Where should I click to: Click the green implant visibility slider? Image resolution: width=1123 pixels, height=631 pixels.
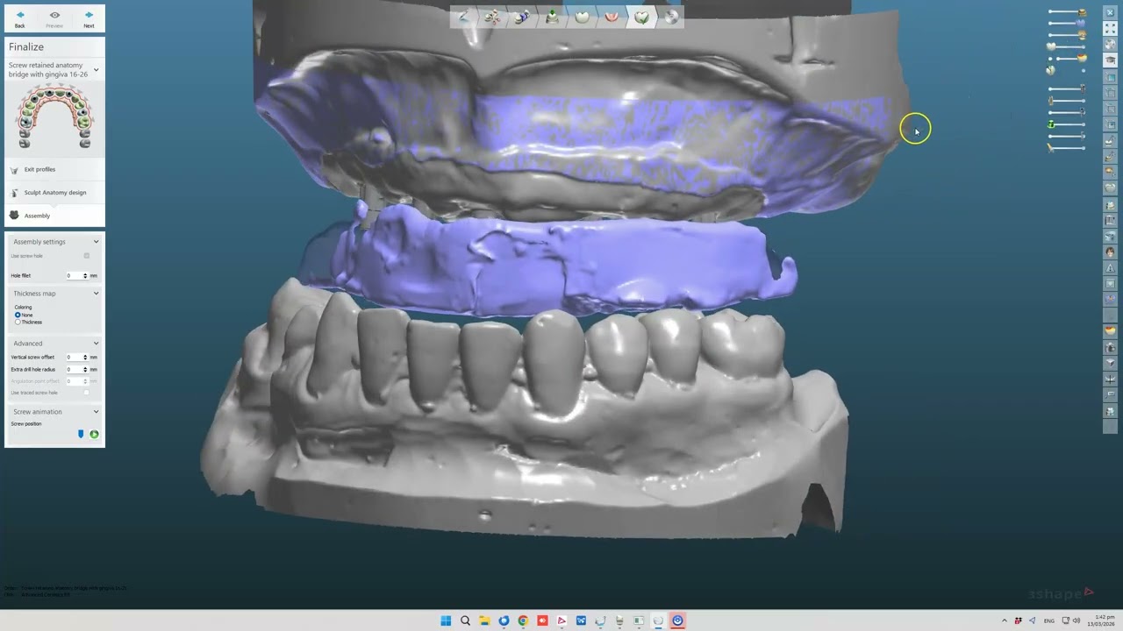click(x=1068, y=124)
